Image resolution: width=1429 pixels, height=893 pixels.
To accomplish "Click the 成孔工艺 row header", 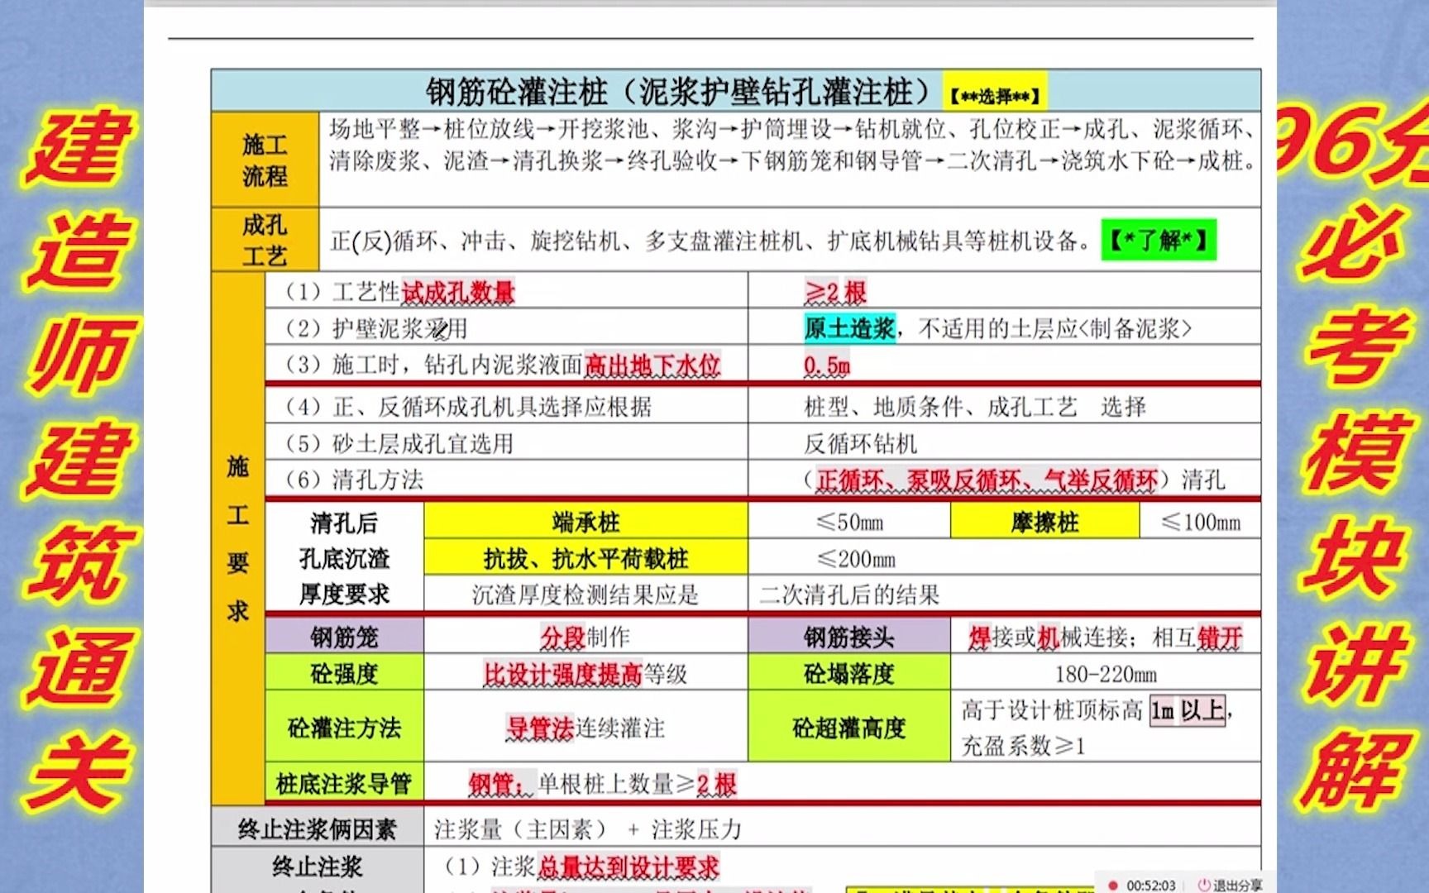I will tap(265, 240).
